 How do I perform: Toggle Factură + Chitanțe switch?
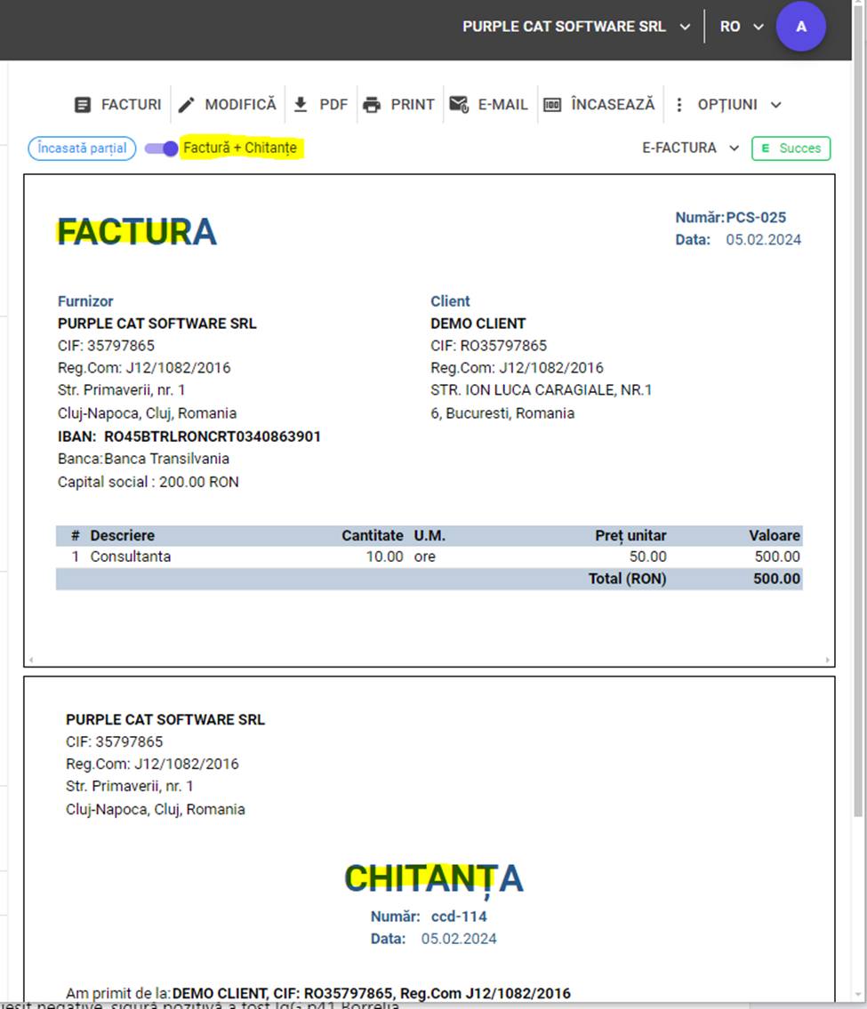161,148
